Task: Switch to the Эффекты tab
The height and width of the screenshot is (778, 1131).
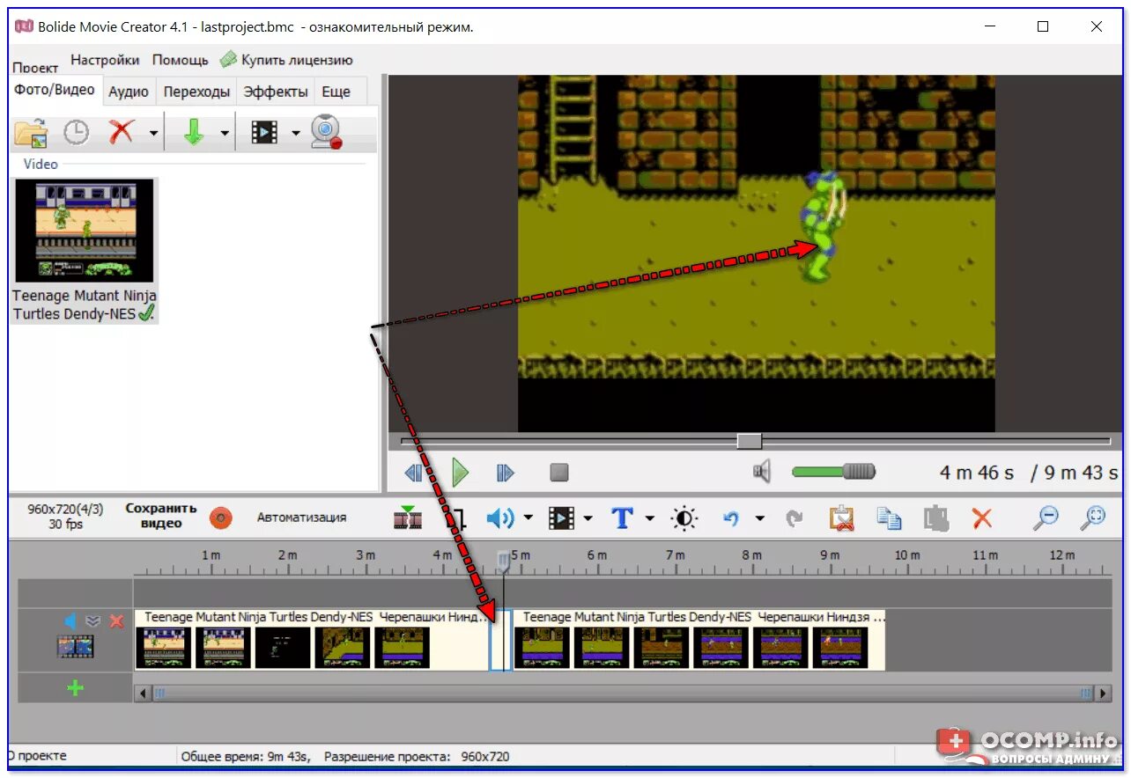Action: click(276, 92)
